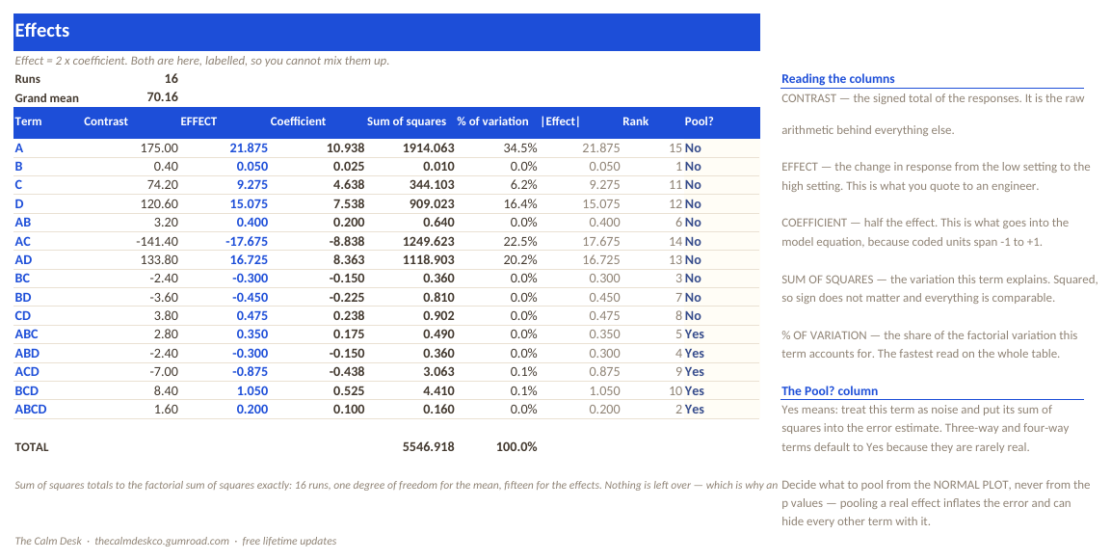Select sum of squares 0.810
Image resolution: width=1111 pixels, height=560 pixels.
(438, 298)
